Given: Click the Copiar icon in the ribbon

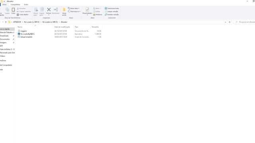Looking at the screenshot, I should click(7, 10).
